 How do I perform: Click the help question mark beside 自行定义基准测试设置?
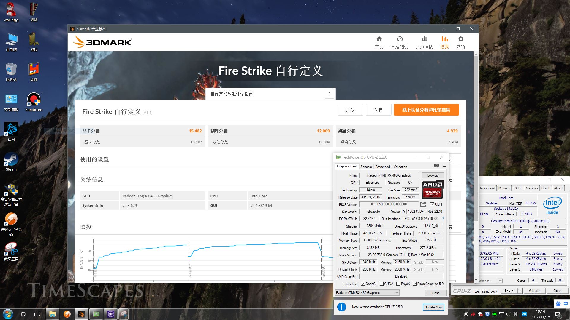(329, 94)
